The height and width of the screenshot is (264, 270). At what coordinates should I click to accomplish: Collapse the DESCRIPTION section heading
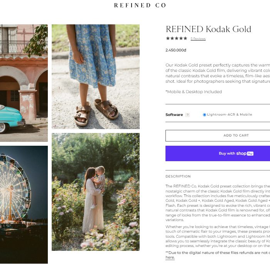click(178, 176)
